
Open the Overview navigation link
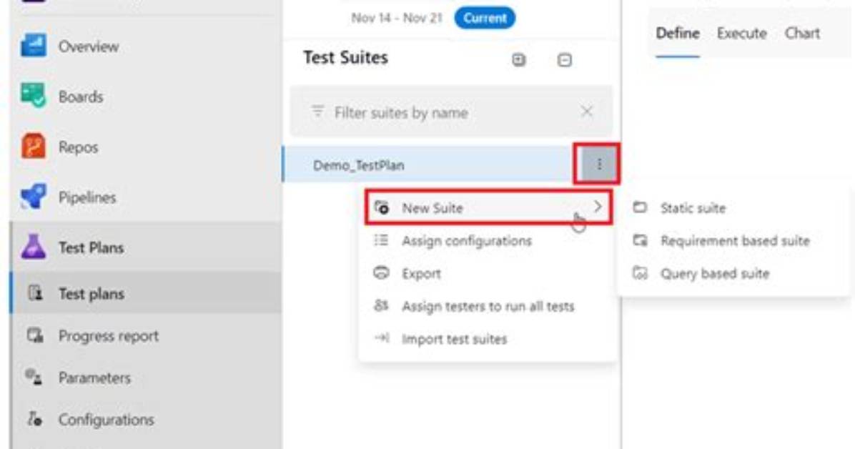[89, 46]
